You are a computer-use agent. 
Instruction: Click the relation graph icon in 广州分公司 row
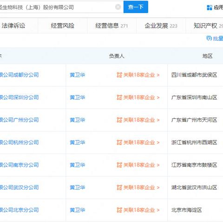[x=119, y=120]
